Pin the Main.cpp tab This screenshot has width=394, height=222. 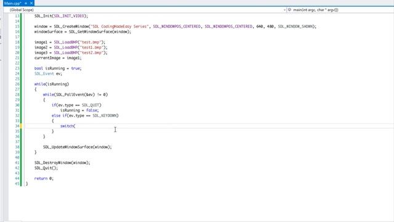[x=26, y=3]
